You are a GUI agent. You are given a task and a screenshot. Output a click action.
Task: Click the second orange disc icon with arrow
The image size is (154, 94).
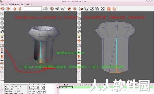(8, 9)
